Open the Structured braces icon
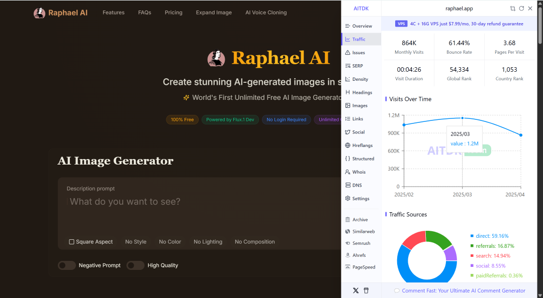The width and height of the screenshot is (543, 298). 348,159
